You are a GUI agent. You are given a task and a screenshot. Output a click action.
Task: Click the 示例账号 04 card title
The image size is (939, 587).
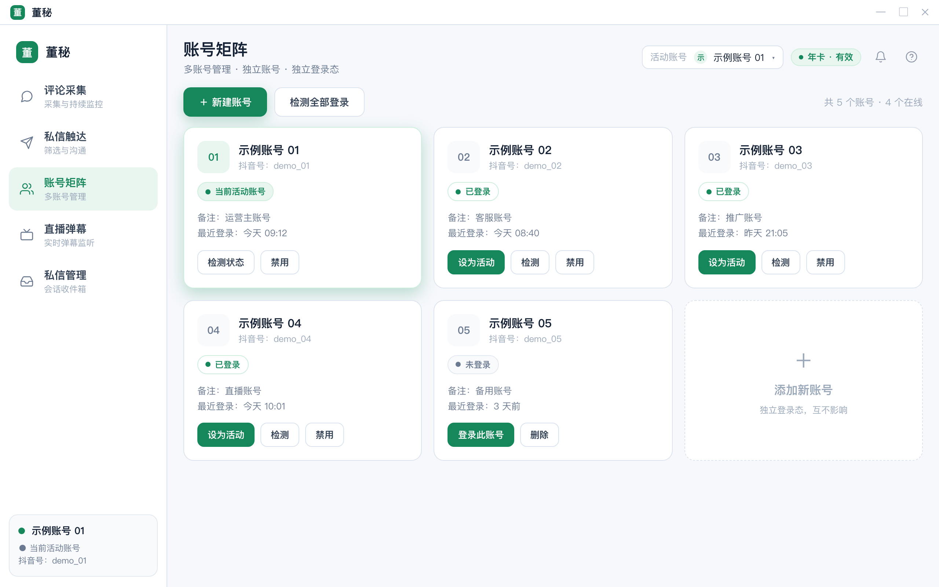coord(270,323)
